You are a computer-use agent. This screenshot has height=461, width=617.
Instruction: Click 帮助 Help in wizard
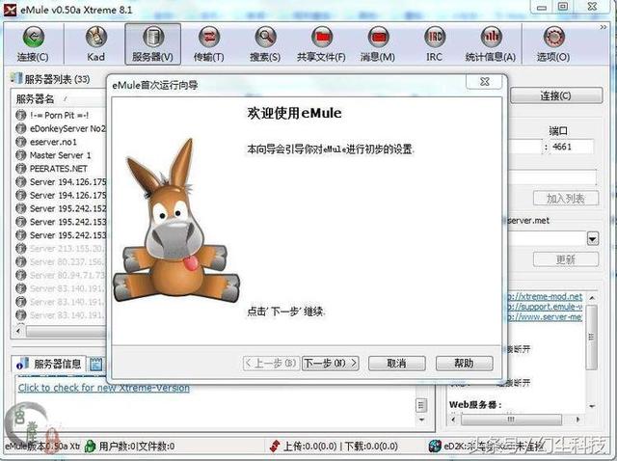[465, 363]
